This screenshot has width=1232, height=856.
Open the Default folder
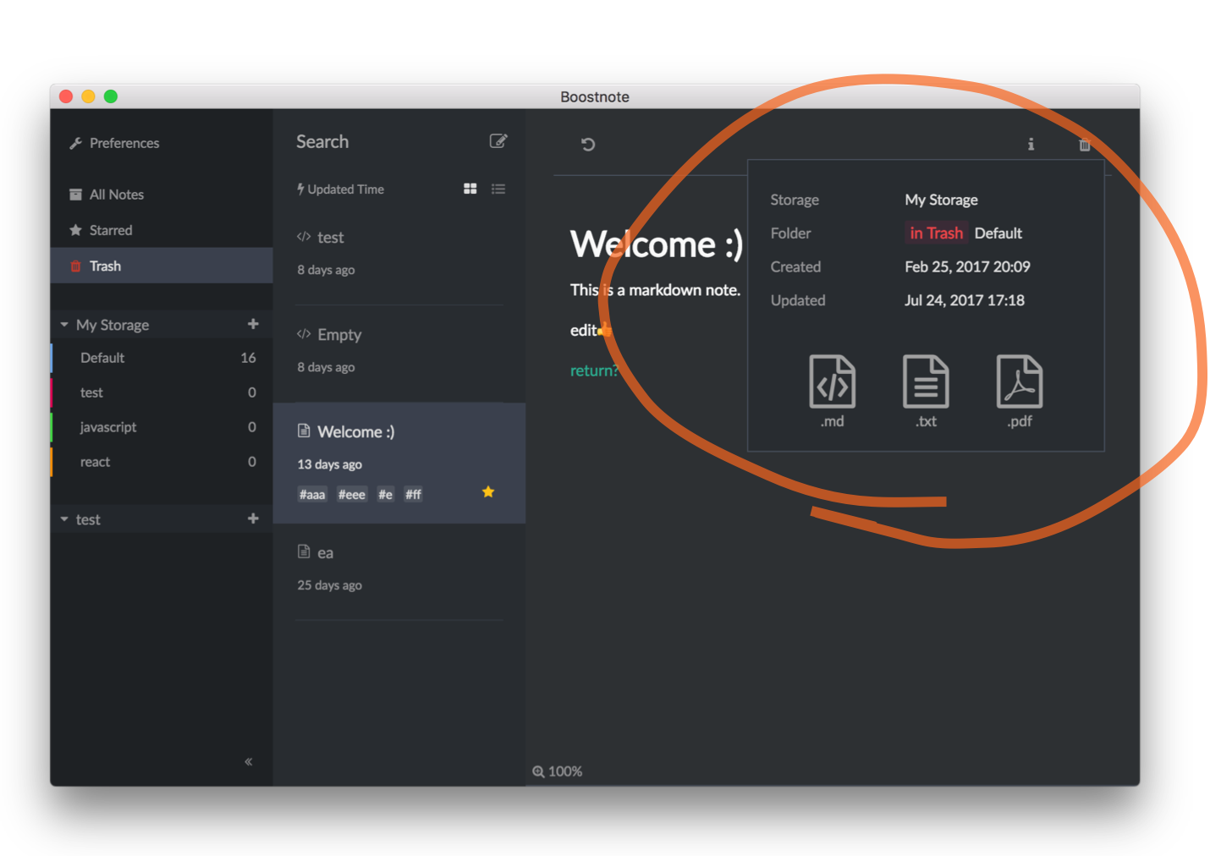pos(161,358)
